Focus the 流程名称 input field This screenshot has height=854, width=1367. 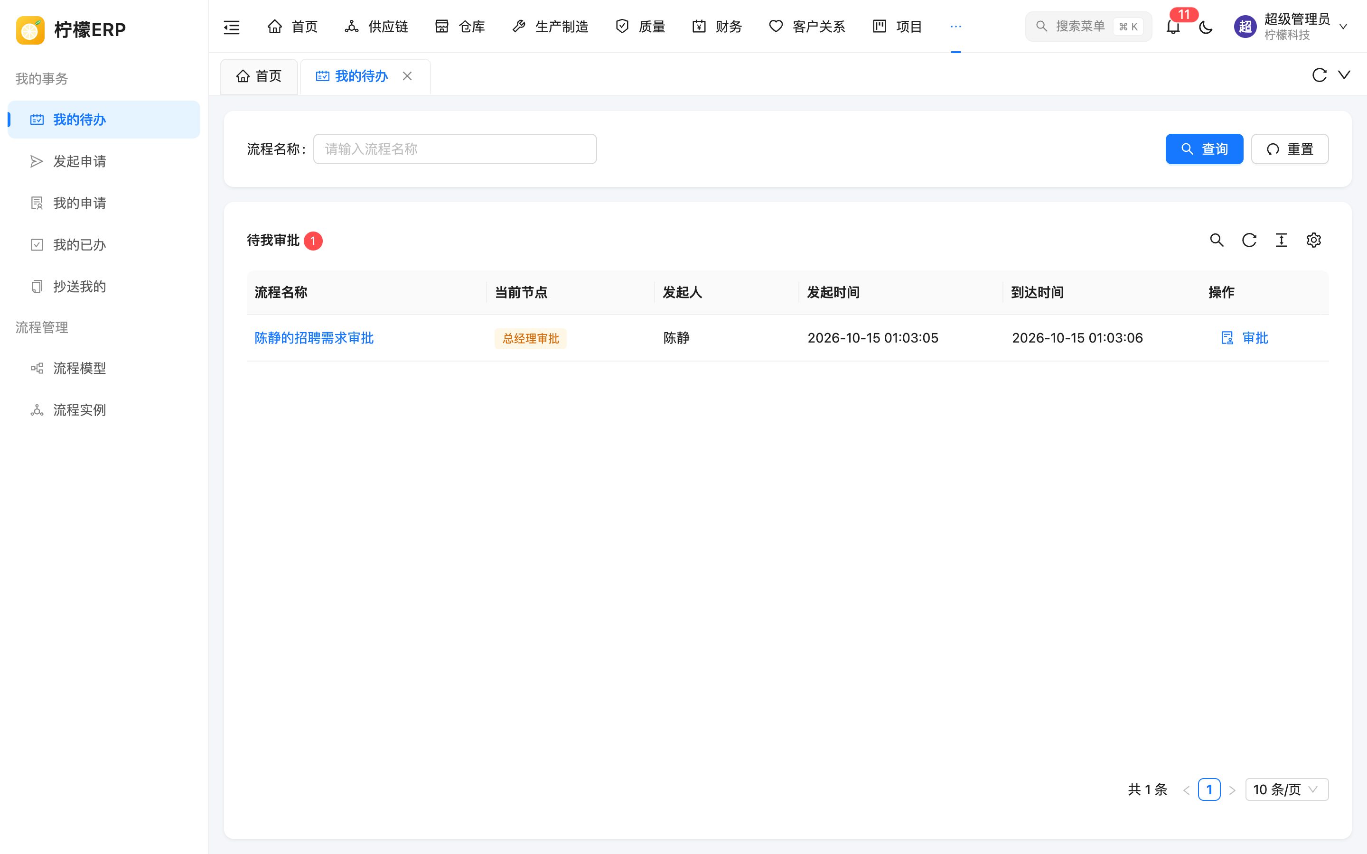[455, 149]
